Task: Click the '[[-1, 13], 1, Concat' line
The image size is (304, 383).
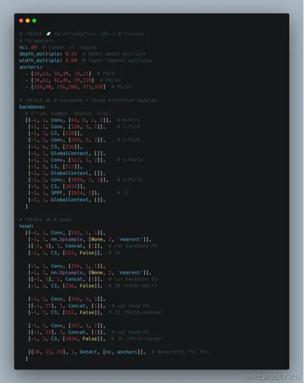Action: 88,332
